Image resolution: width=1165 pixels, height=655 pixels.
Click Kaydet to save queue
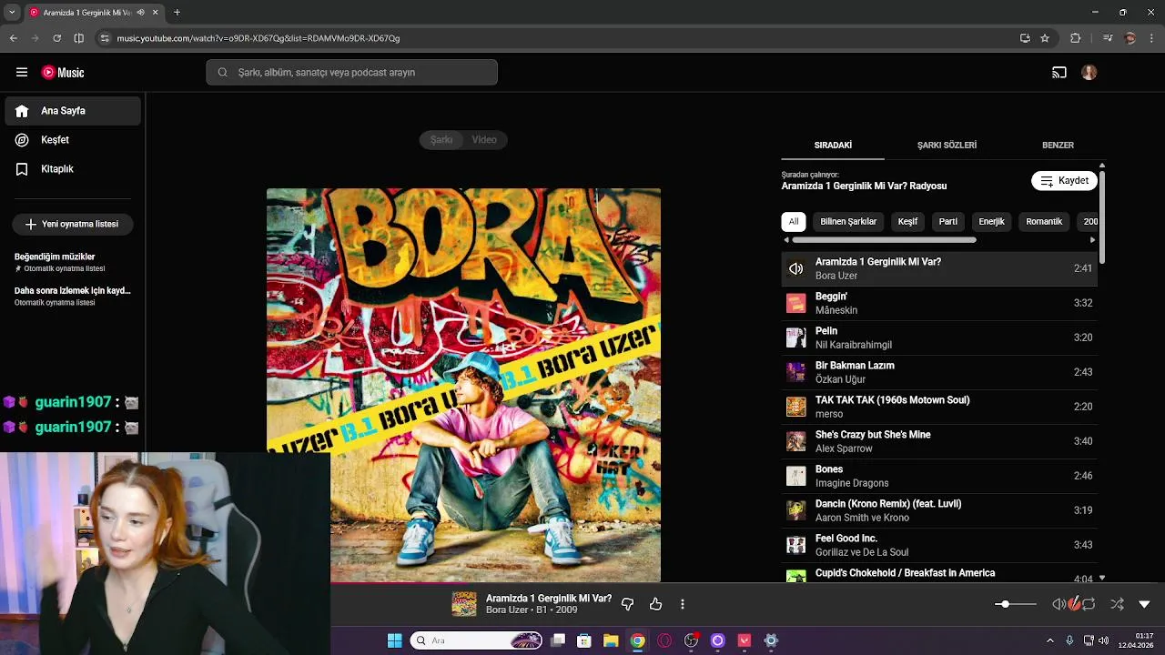pos(1064,181)
